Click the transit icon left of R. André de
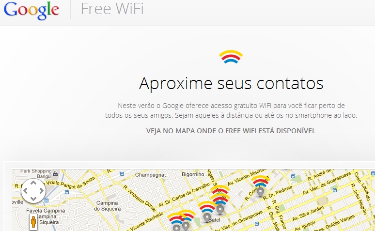 (293, 176)
